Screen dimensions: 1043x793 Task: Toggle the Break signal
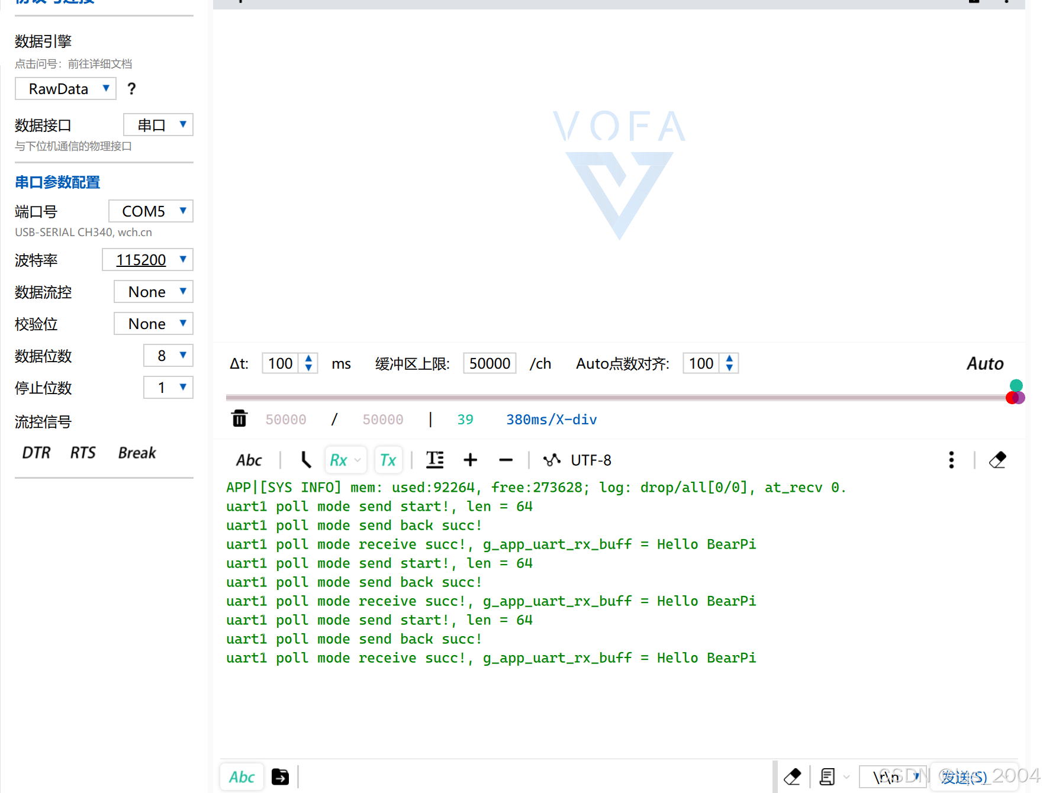(137, 453)
